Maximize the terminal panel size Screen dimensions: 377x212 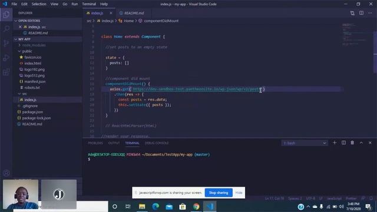361,143
